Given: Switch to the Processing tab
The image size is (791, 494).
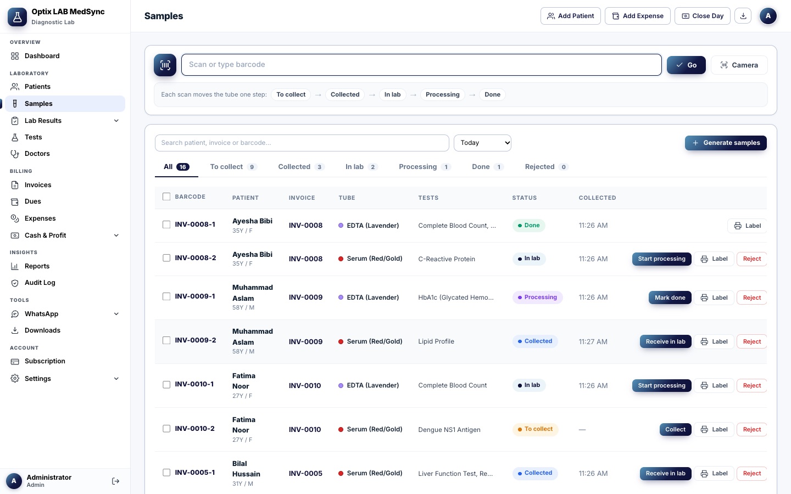Looking at the screenshot, I should tap(425, 167).
